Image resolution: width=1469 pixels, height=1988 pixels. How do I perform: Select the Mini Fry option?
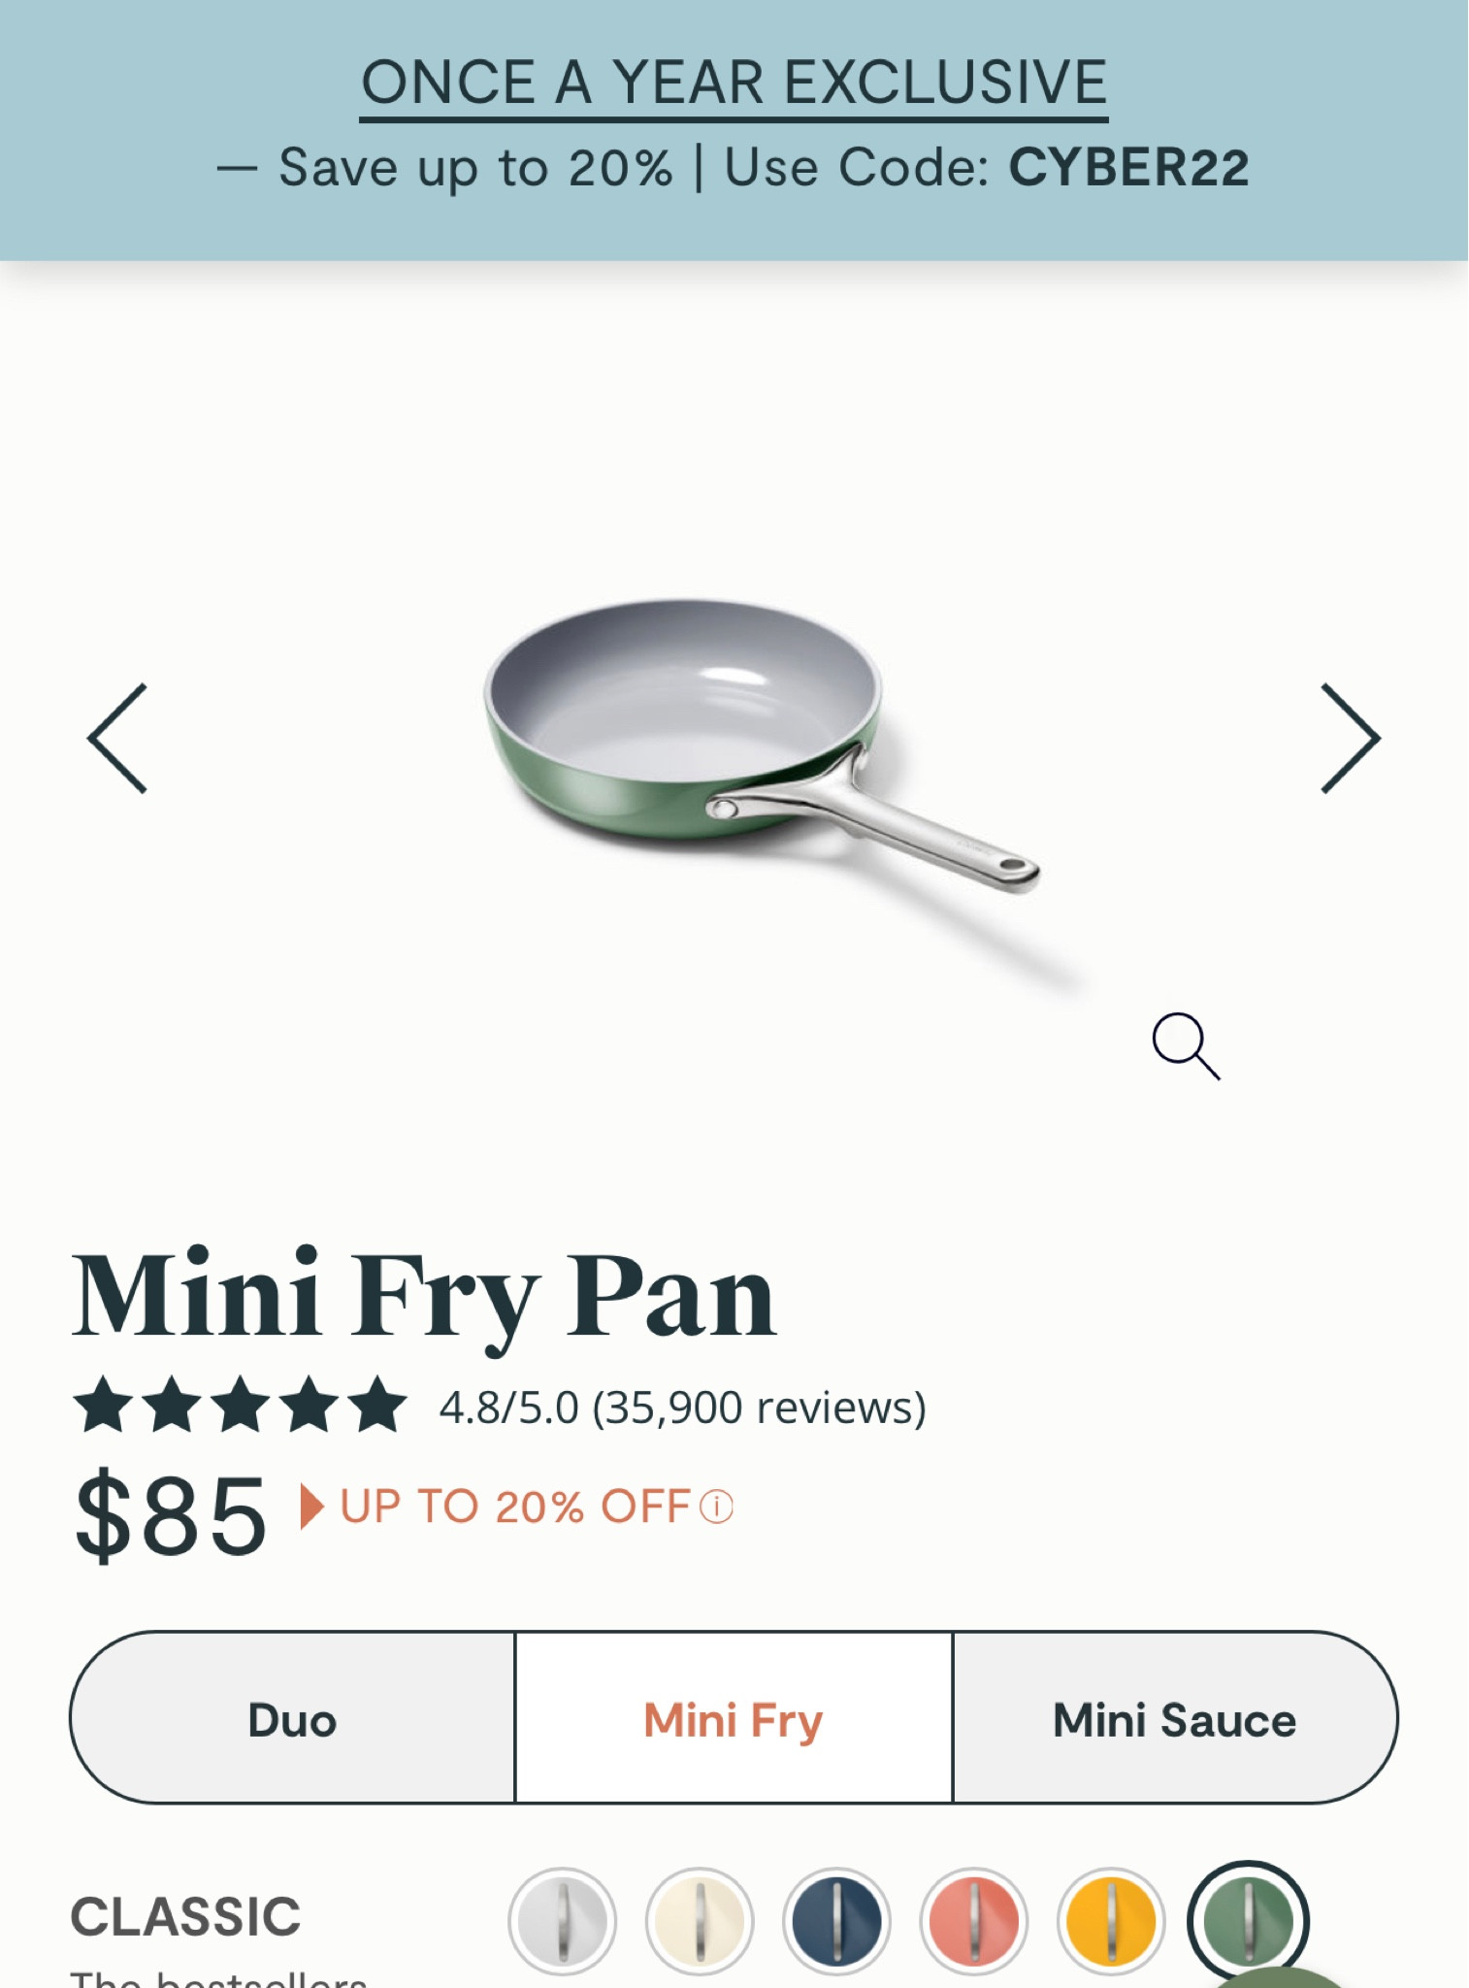point(734,1719)
